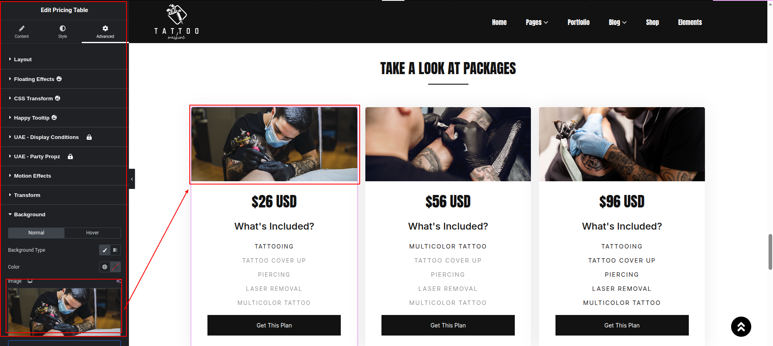The image size is (773, 346).
Task: Click Get This Plan for $56 package
Action: pos(448,325)
